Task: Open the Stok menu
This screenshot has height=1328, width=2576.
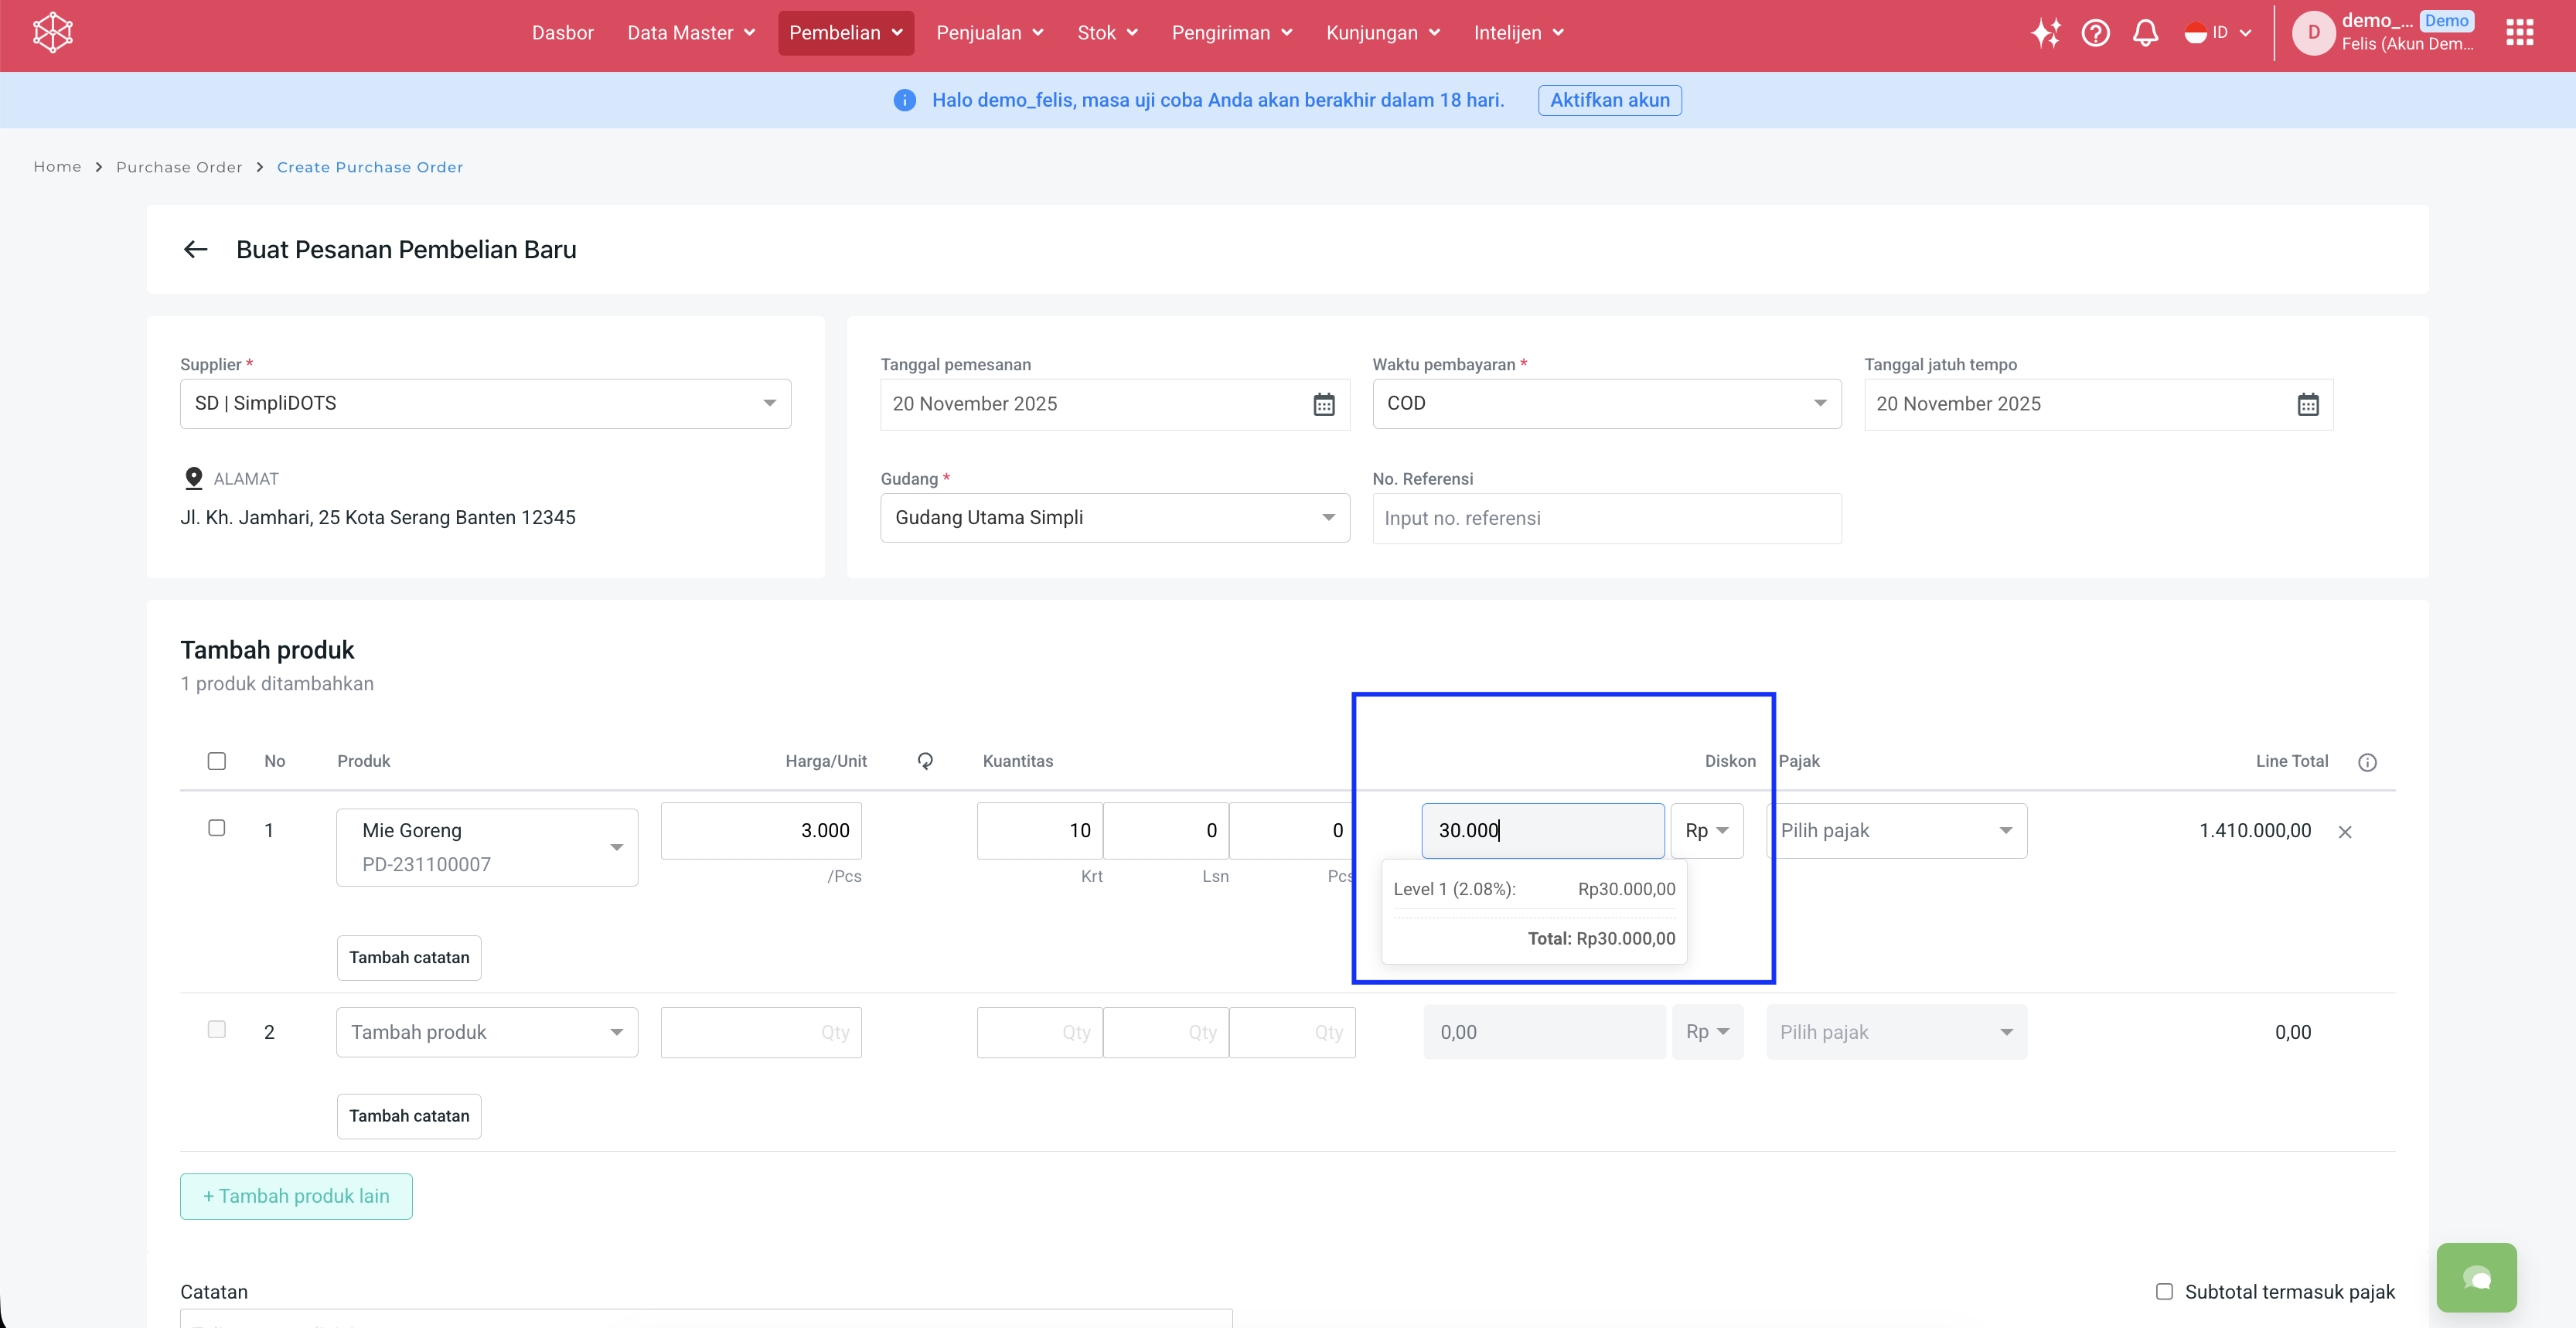Action: click(x=1107, y=33)
